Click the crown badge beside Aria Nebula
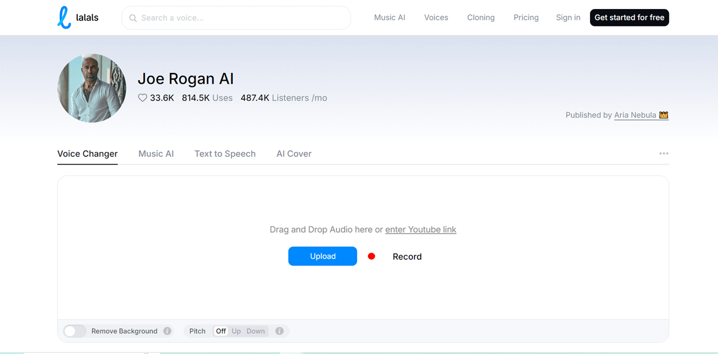718x354 pixels. click(663, 115)
